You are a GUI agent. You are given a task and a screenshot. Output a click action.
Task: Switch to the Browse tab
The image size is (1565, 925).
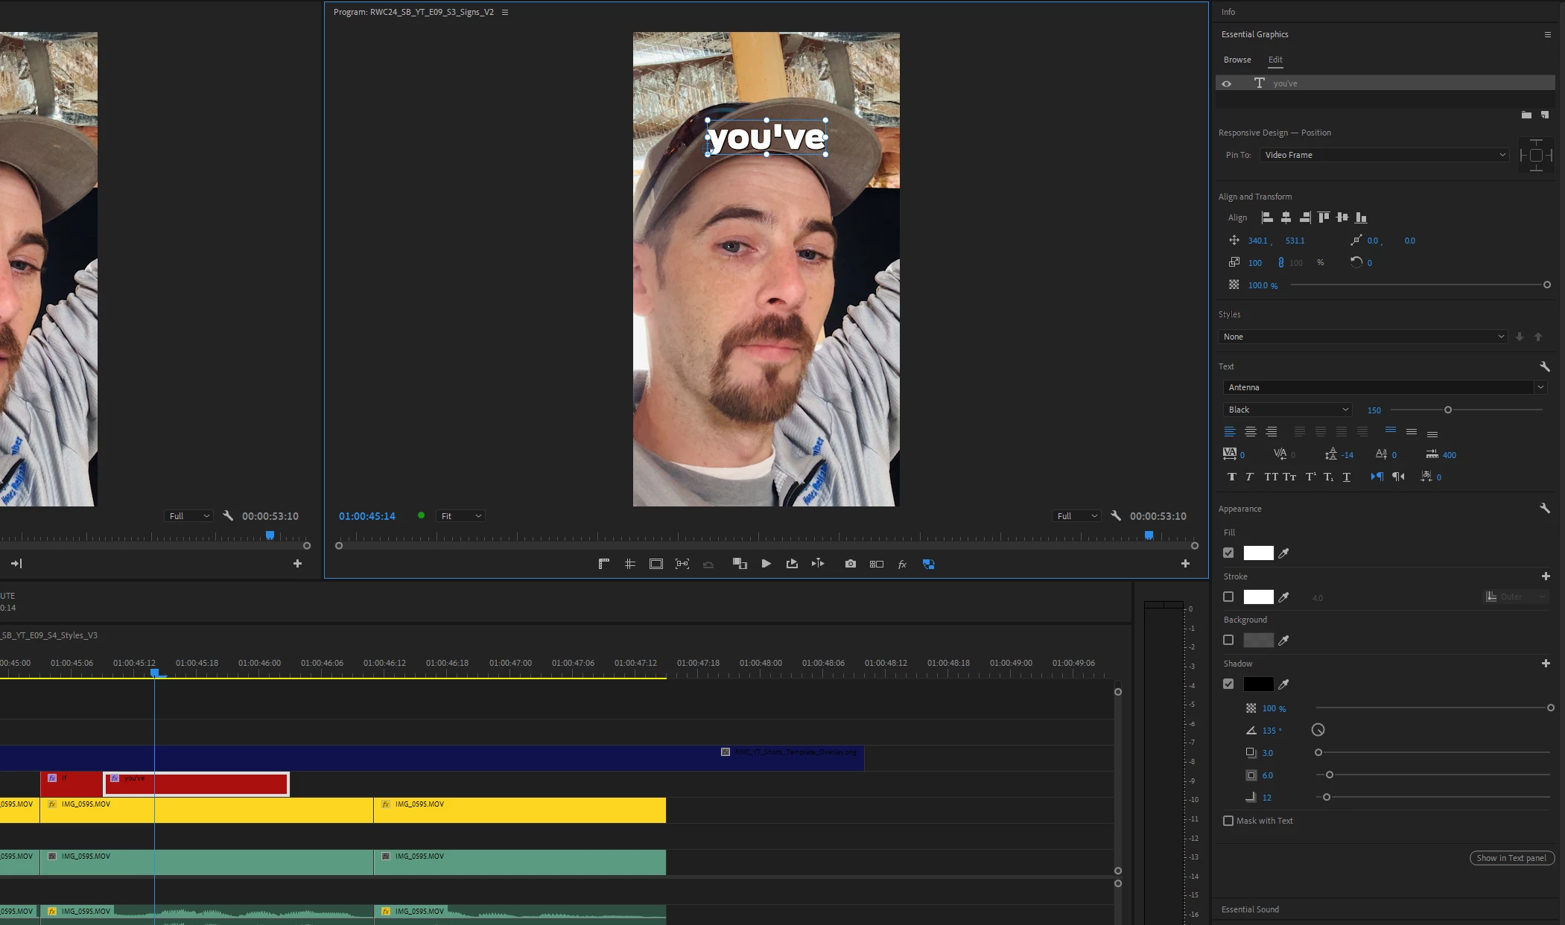click(x=1237, y=60)
